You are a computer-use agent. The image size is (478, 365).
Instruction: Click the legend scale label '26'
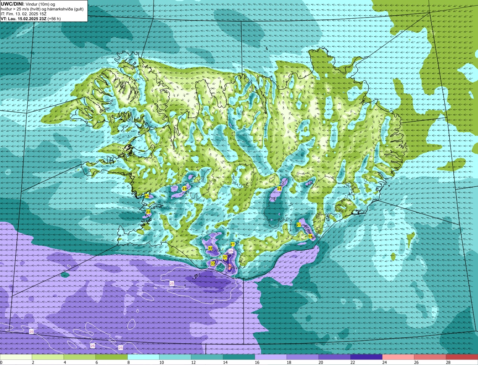[416, 362]
